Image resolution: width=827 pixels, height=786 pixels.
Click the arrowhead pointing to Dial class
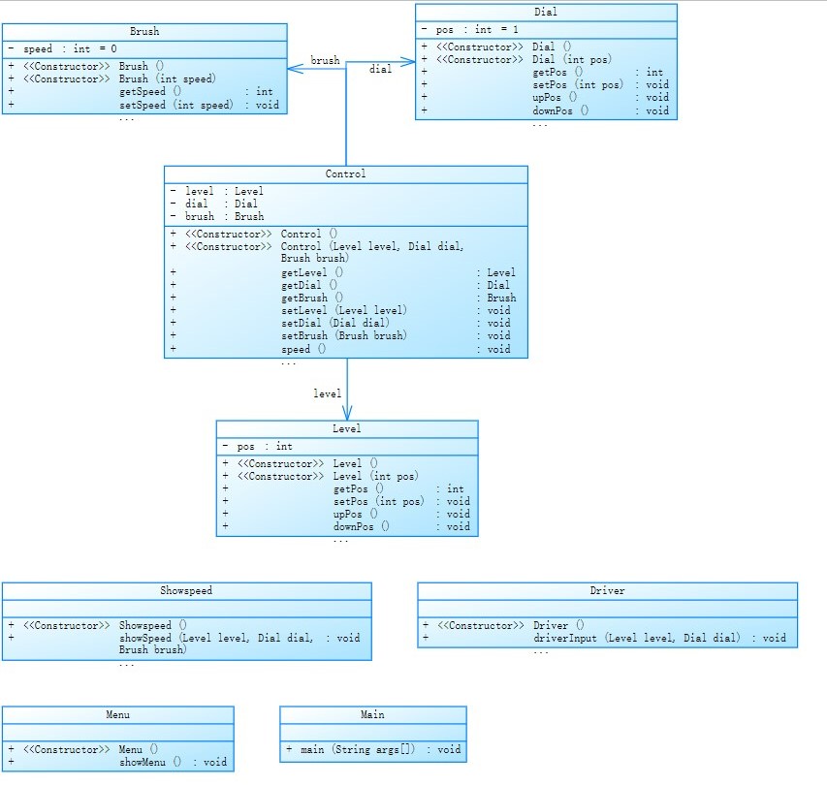click(x=408, y=62)
